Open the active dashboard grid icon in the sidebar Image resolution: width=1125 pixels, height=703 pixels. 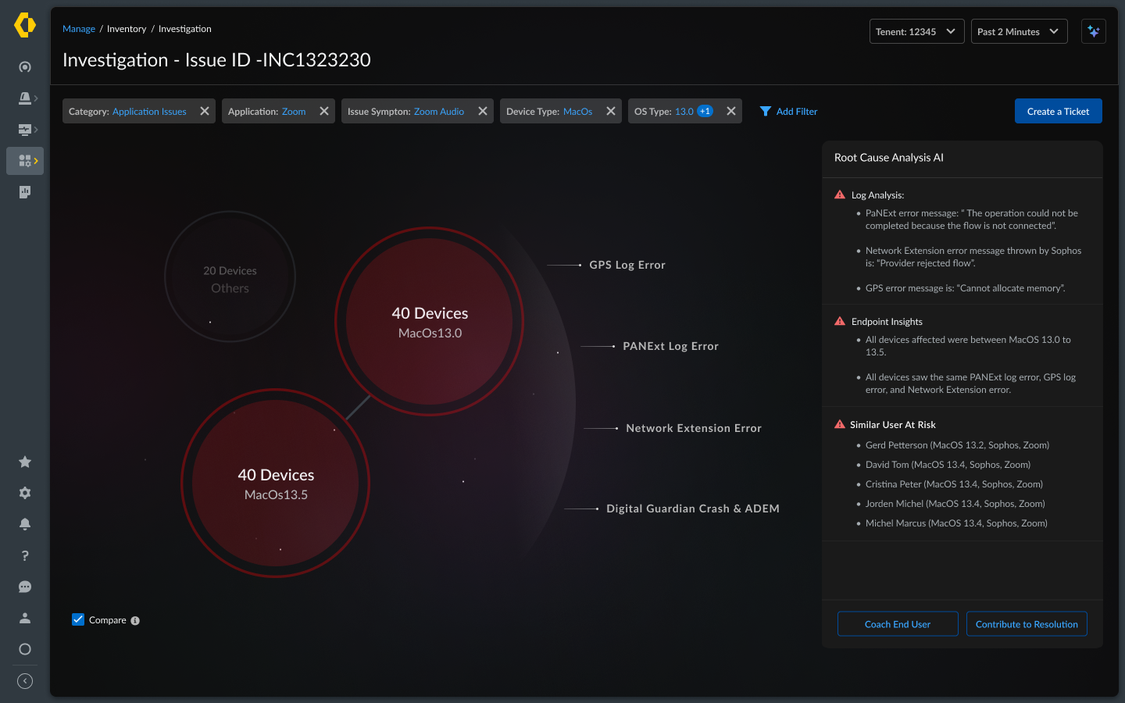(25, 161)
